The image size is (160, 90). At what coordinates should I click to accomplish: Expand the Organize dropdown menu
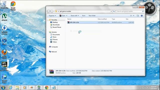click(x=52, y=15)
